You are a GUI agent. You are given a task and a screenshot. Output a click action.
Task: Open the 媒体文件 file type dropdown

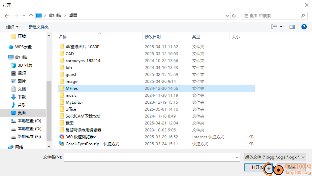pos(275,157)
